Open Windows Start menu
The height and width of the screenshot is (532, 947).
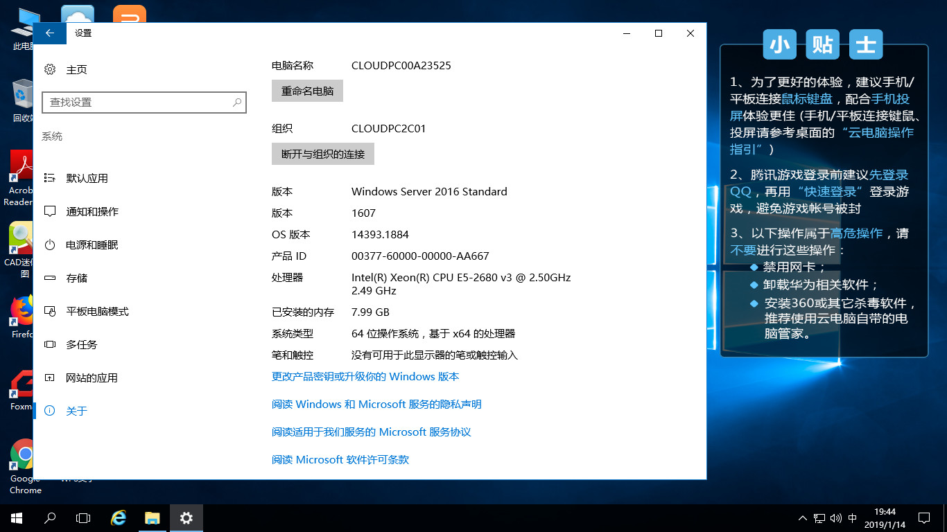17,518
